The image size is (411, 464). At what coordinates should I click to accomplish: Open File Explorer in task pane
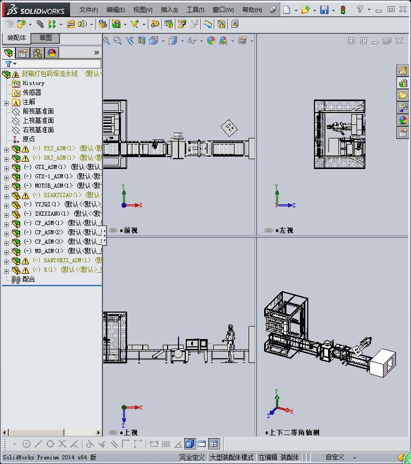click(403, 95)
